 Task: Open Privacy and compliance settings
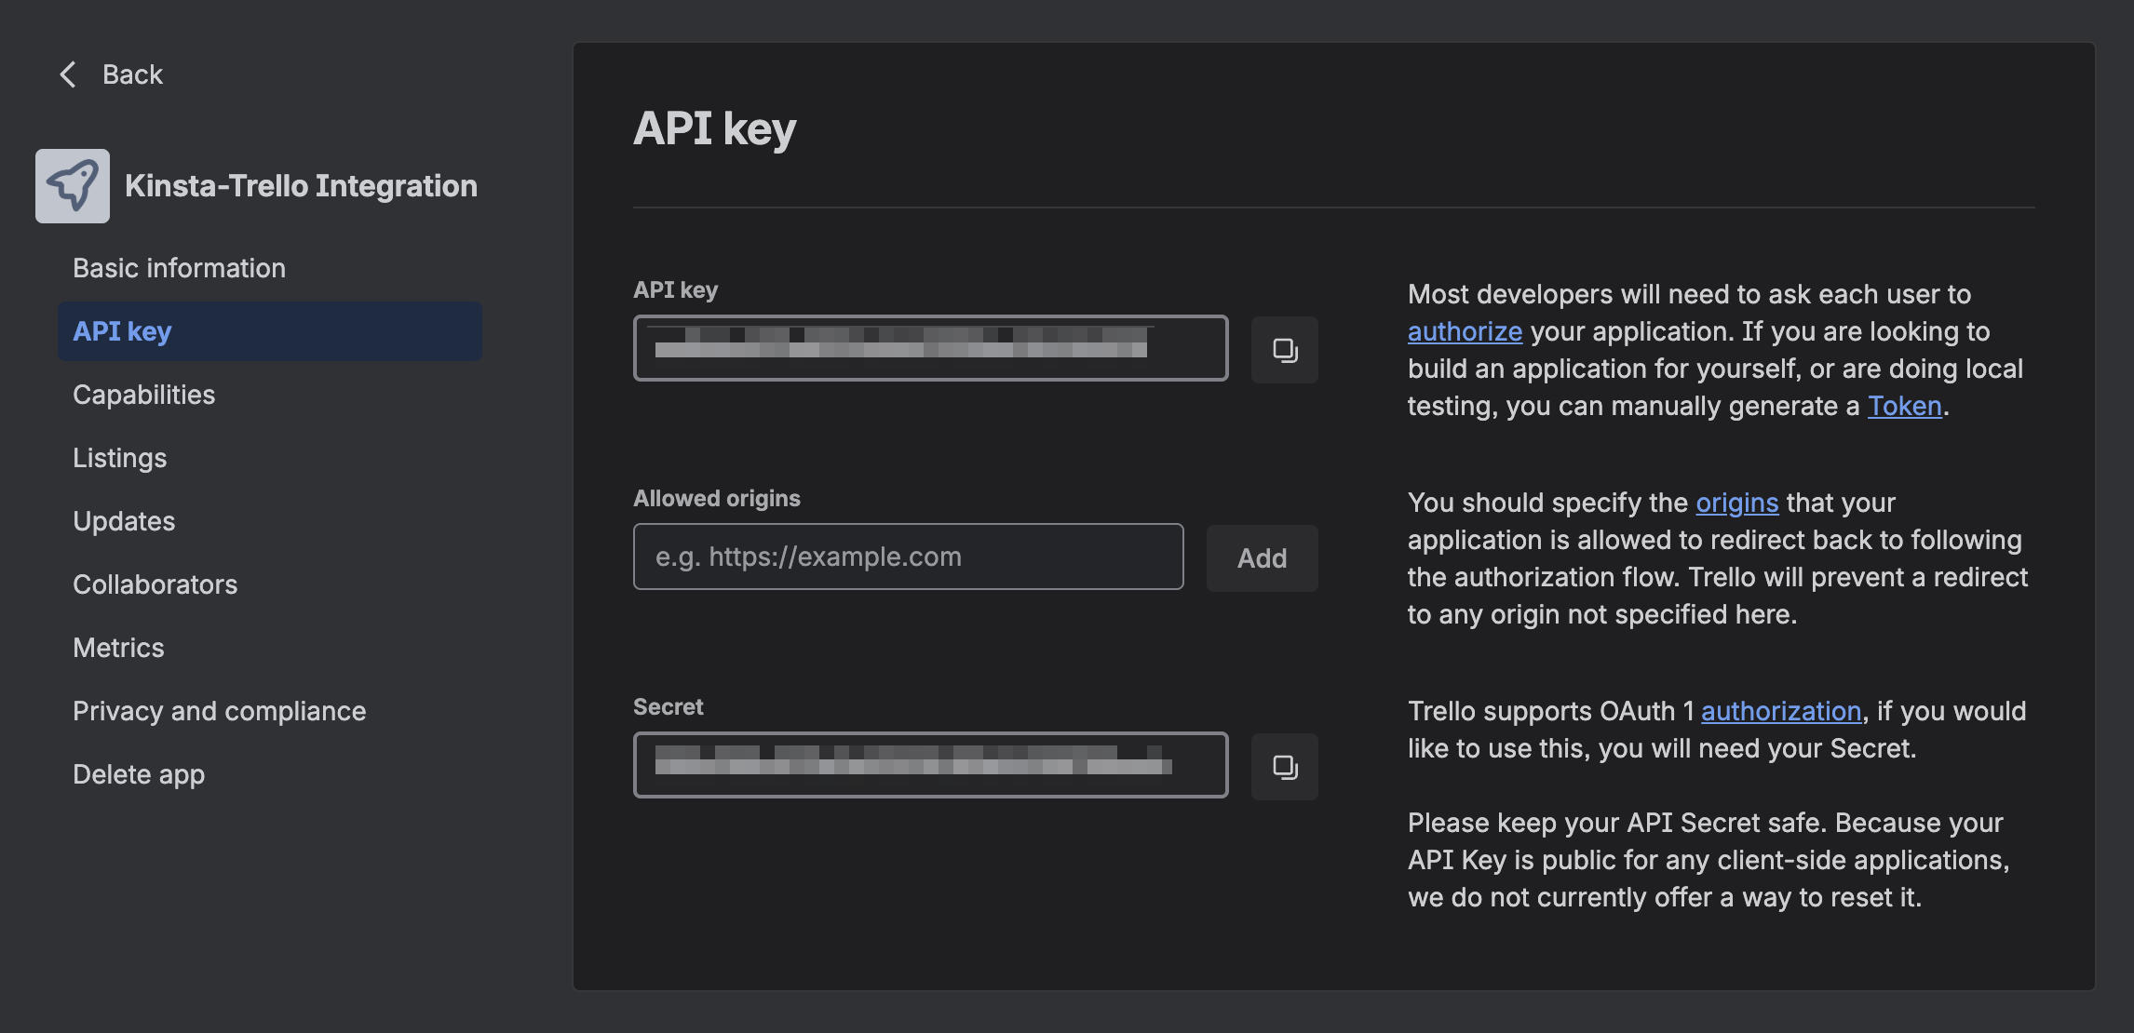click(219, 710)
